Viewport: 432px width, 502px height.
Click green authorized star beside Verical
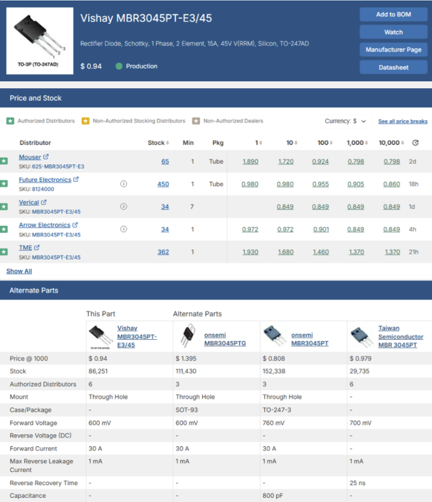(x=3, y=206)
